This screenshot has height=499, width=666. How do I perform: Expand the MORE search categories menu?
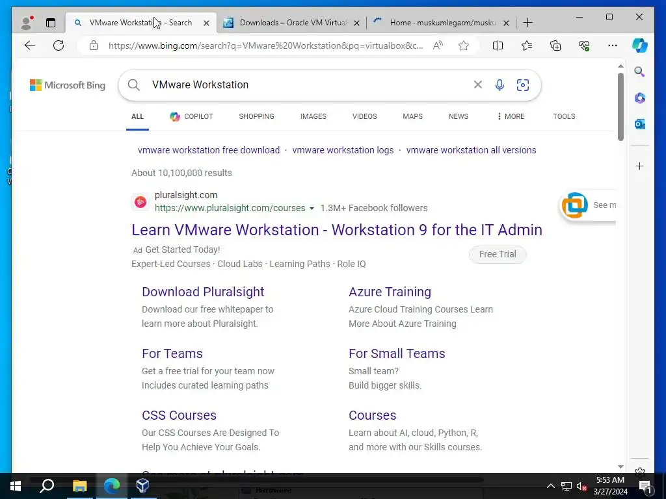point(511,116)
